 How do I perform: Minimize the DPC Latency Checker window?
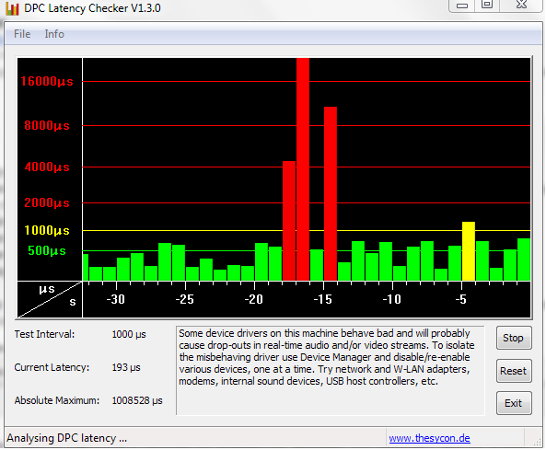461,6
